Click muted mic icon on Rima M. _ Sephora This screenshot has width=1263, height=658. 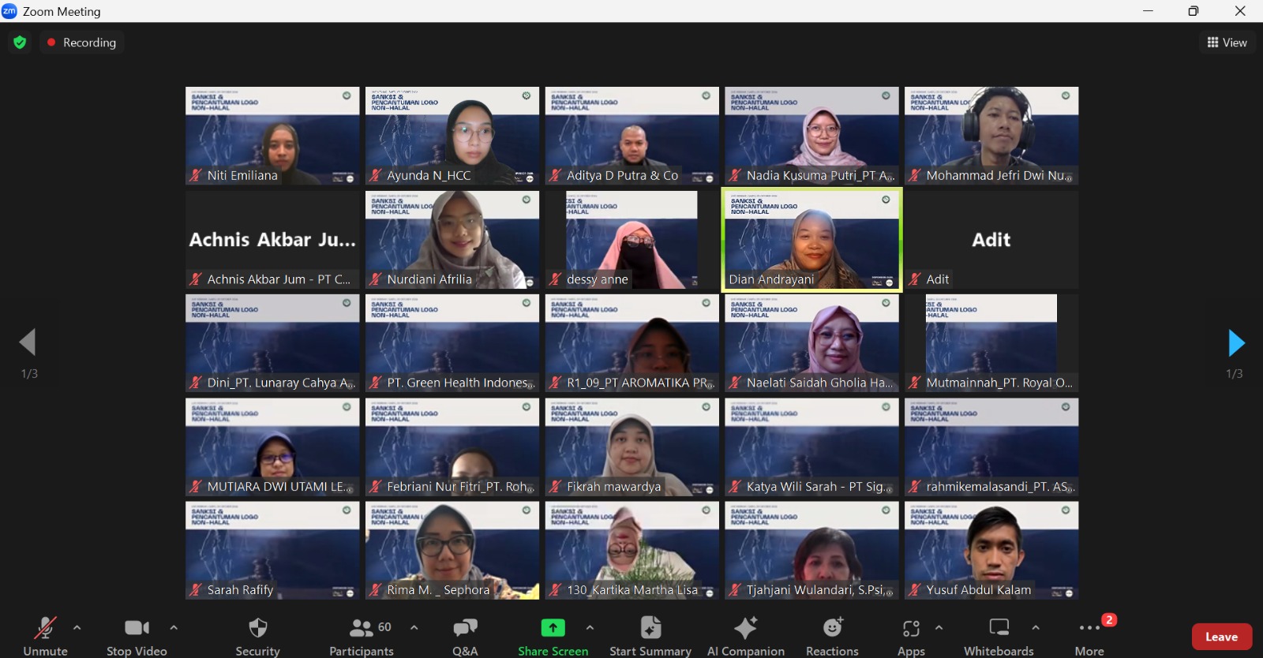click(x=376, y=589)
